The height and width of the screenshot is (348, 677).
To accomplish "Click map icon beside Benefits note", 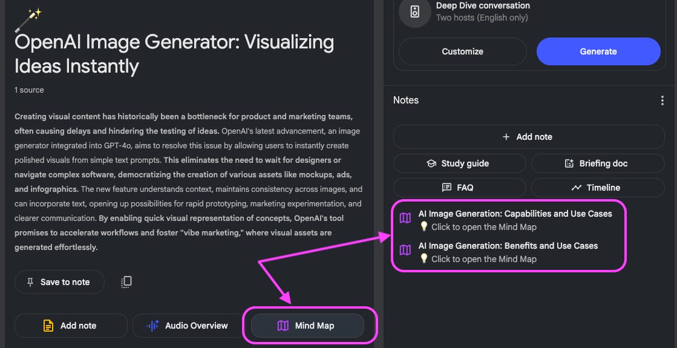I will [x=405, y=250].
